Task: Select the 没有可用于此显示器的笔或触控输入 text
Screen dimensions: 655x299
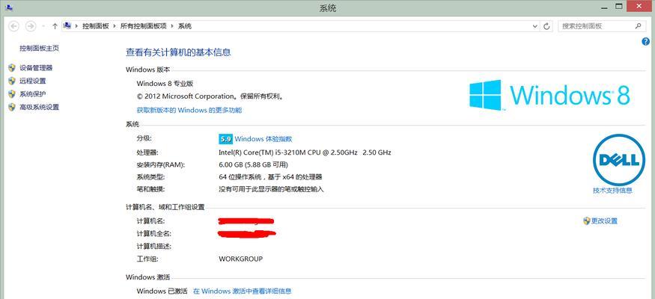Action: (271, 189)
